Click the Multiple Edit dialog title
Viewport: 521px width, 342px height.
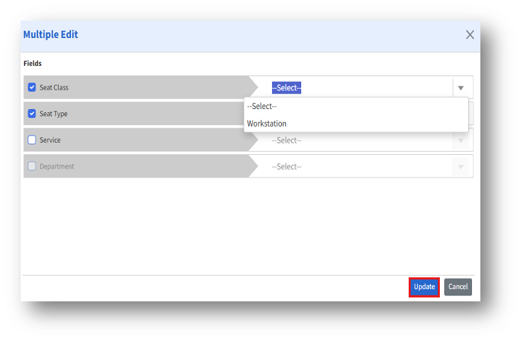[x=51, y=35]
